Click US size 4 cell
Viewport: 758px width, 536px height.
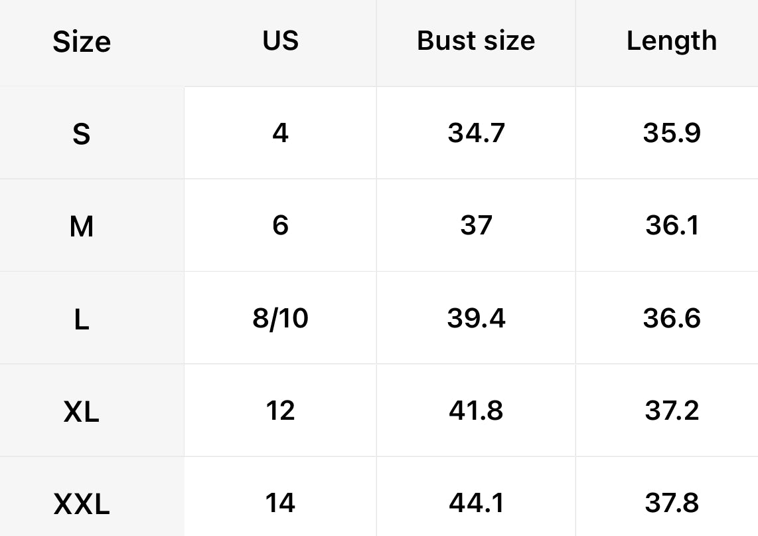[x=280, y=134]
